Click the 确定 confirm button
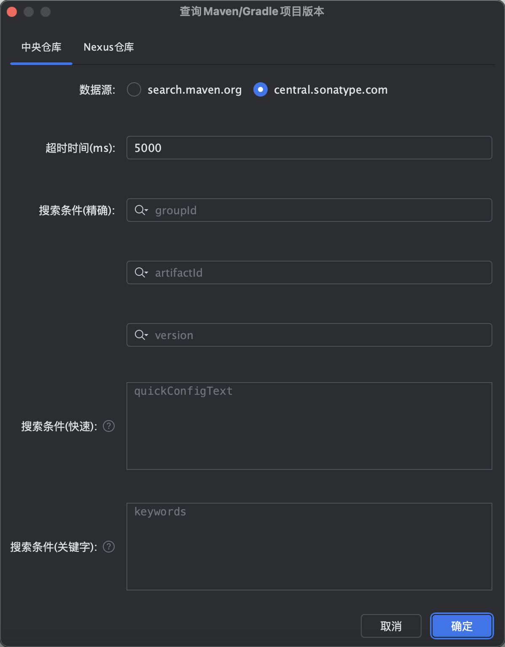Viewport: 505px width, 647px height. coord(462,626)
